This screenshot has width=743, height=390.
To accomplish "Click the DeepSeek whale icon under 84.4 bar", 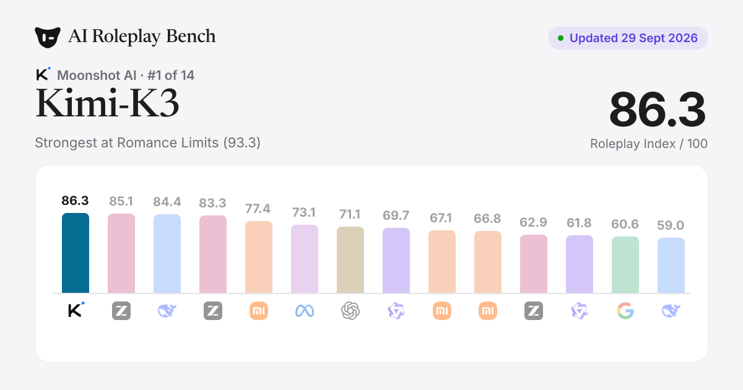I will point(167,310).
